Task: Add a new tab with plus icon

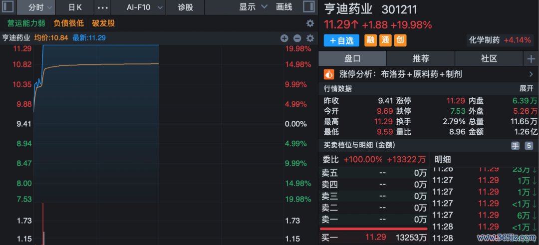Action: pos(531,59)
